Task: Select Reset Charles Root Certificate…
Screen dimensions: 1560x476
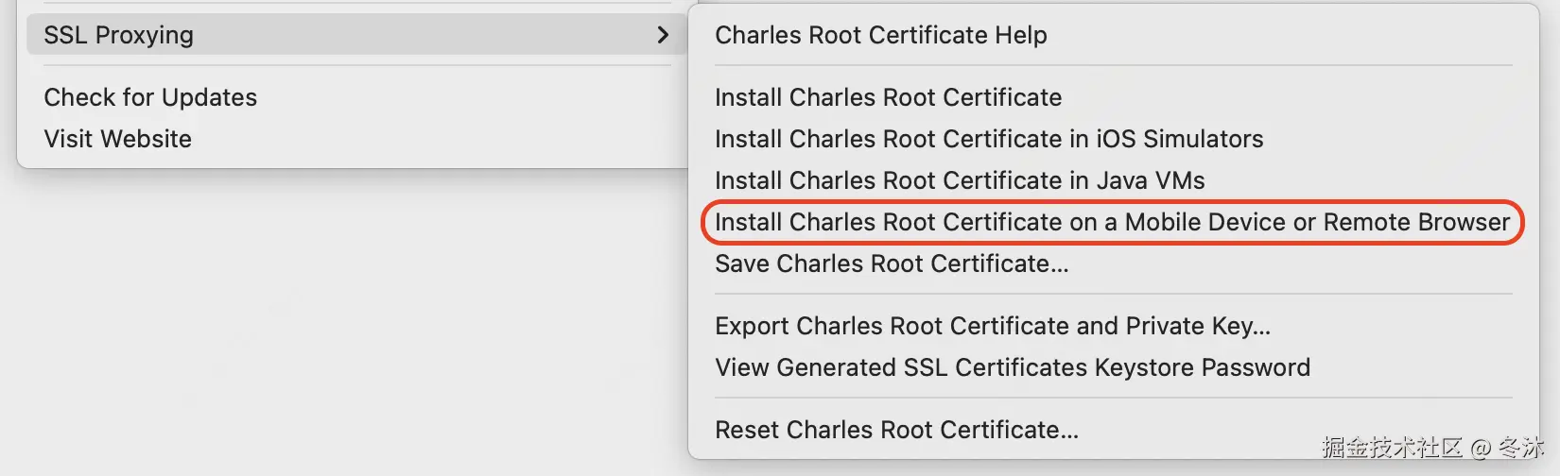Action: [x=896, y=430]
